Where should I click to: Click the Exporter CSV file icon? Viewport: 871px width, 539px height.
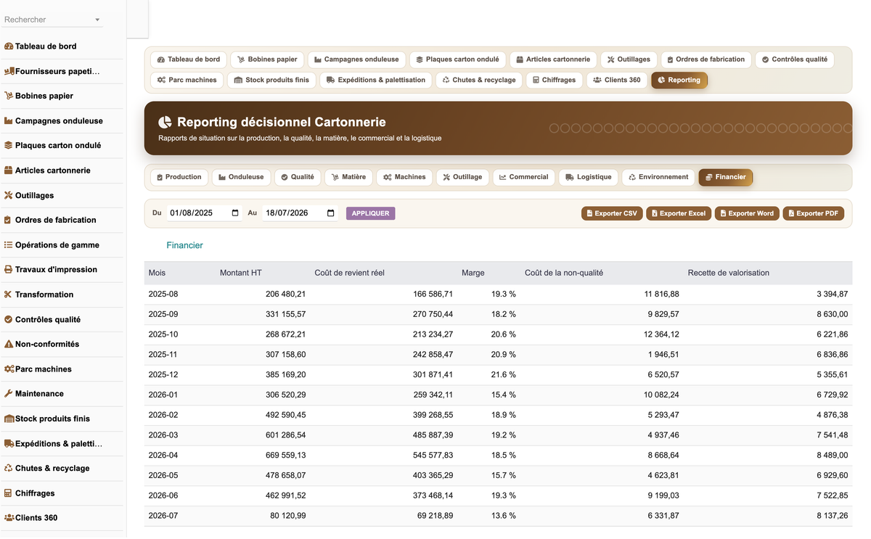pos(589,213)
